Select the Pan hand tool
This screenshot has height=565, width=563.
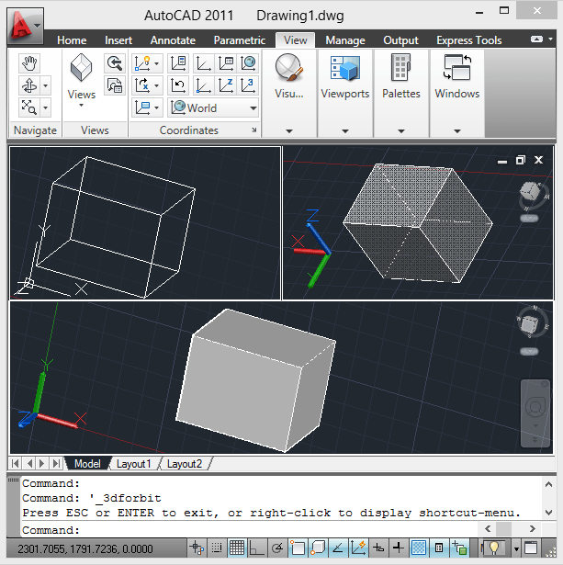coord(29,63)
